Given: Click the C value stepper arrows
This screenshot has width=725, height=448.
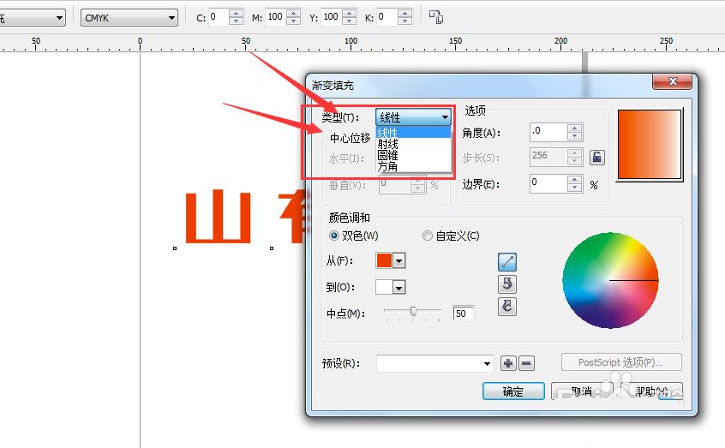Looking at the screenshot, I should (237, 17).
